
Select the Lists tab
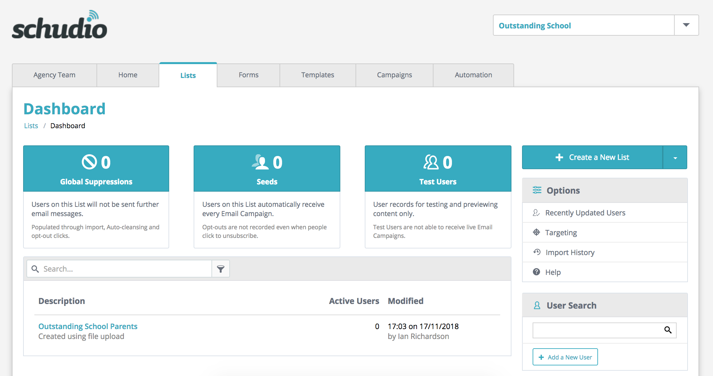coord(188,75)
